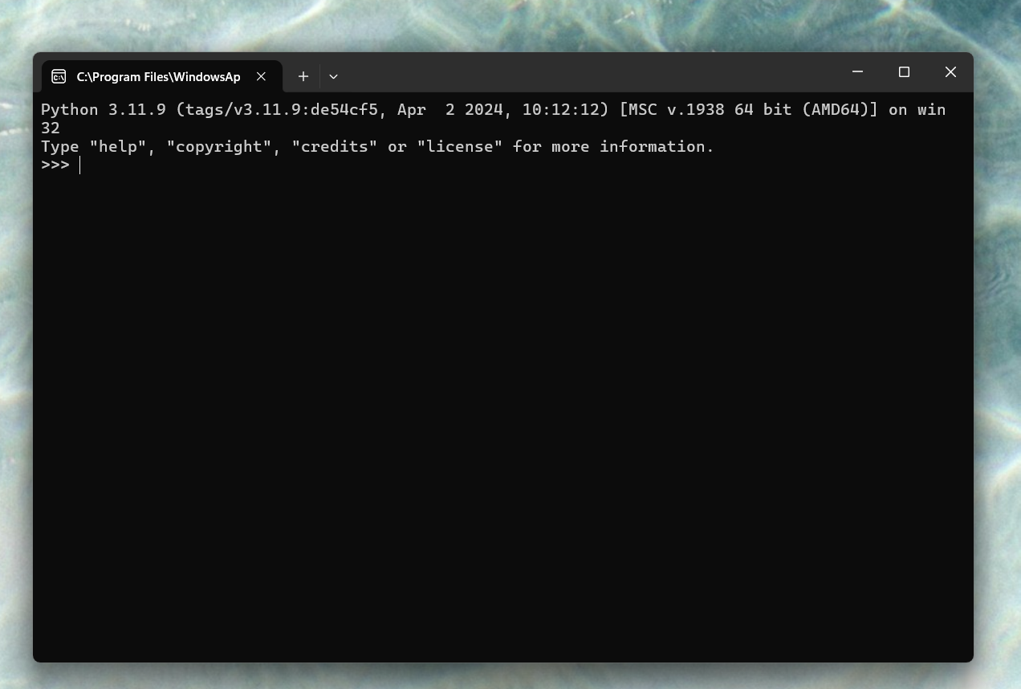Click the terminal icon in the tab
The height and width of the screenshot is (689, 1021).
click(59, 76)
